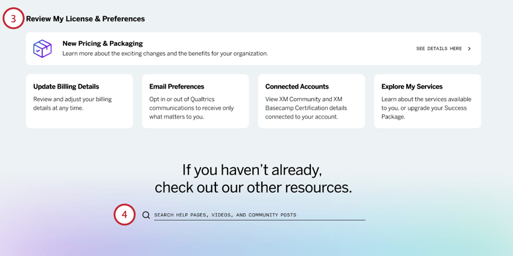Click the search help pages input field
The height and width of the screenshot is (256, 513).
coord(260,215)
